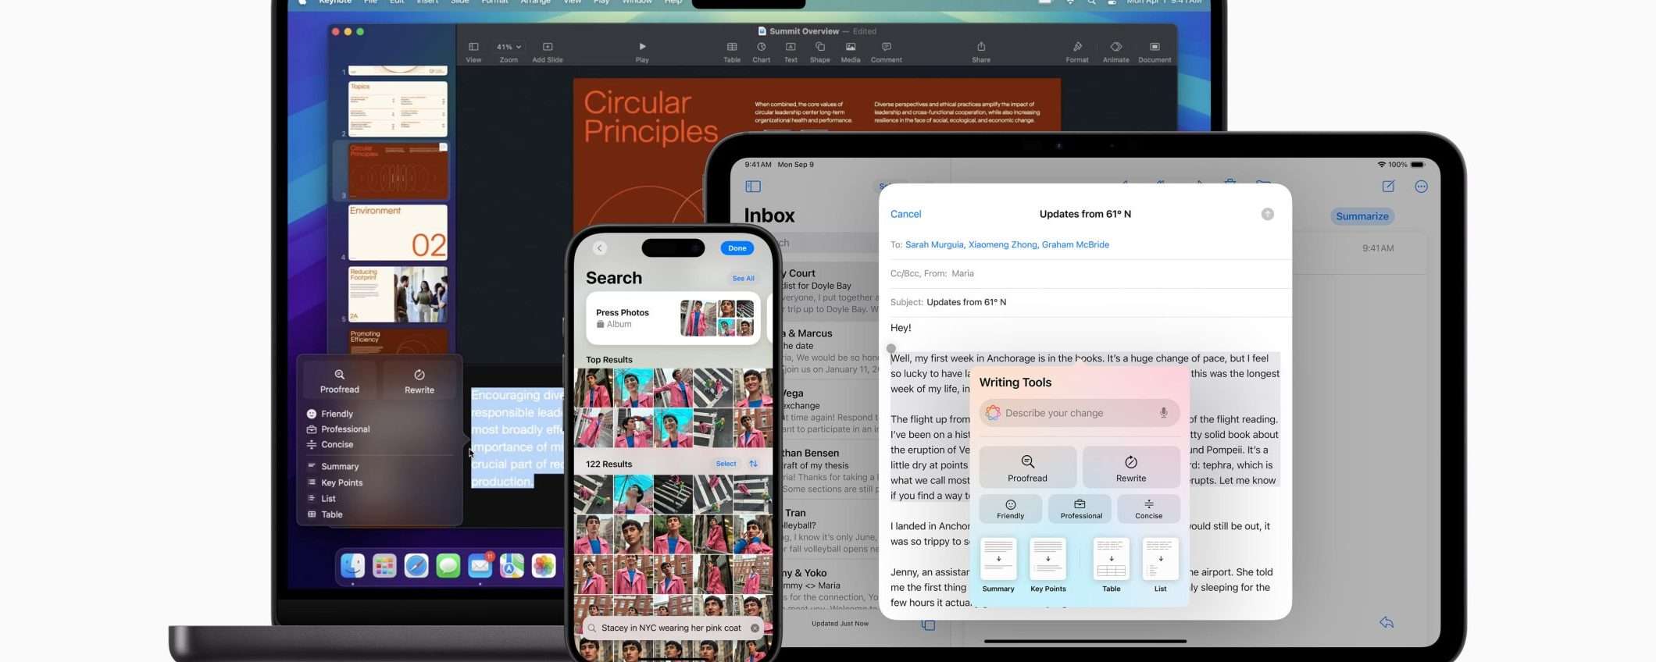Clear the iPhone photo search text
Image resolution: width=1656 pixels, height=662 pixels.
tap(755, 628)
